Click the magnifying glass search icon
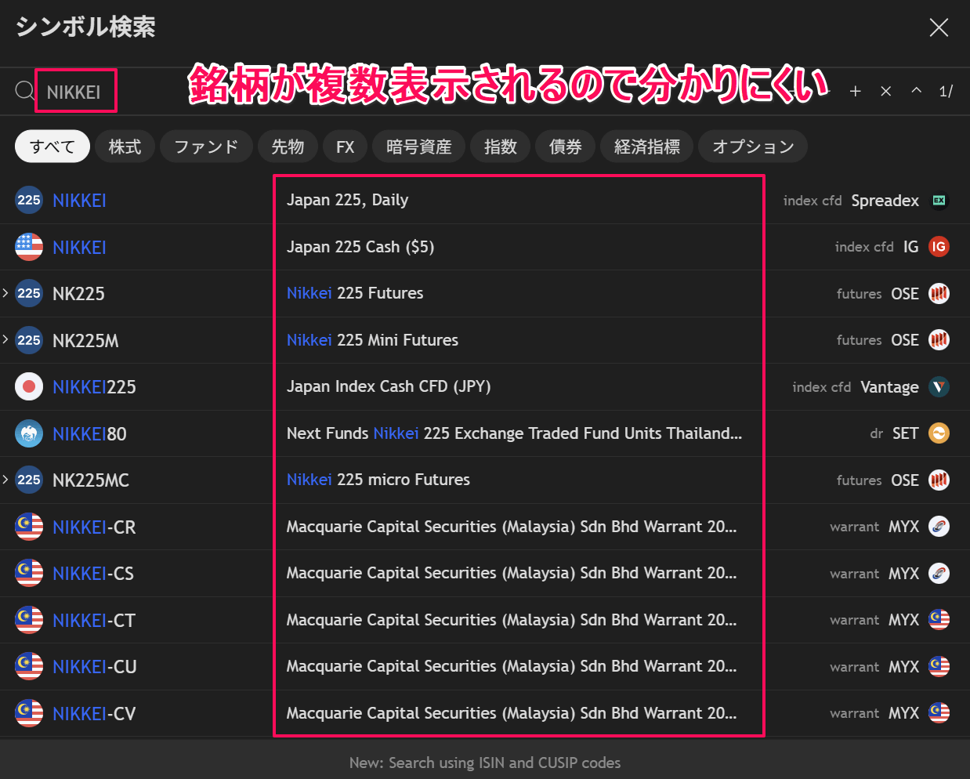 pyautogui.click(x=24, y=91)
